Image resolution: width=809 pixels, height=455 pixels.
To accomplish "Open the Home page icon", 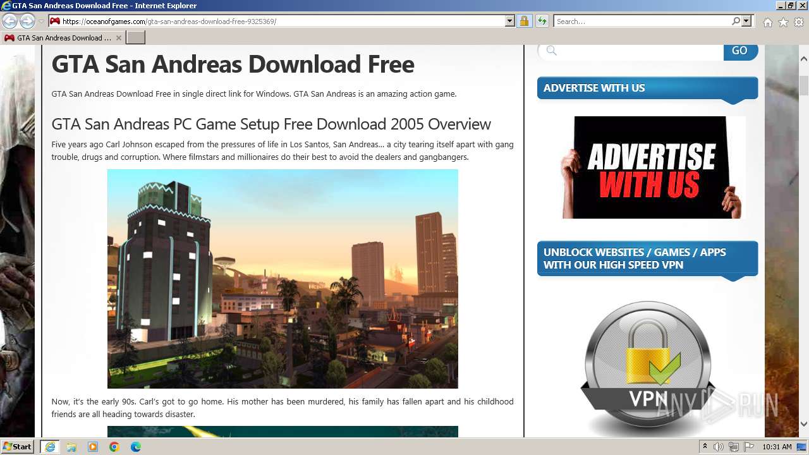I will pyautogui.click(x=767, y=22).
